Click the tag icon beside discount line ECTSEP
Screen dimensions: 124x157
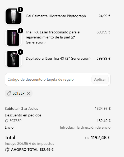[7, 121]
